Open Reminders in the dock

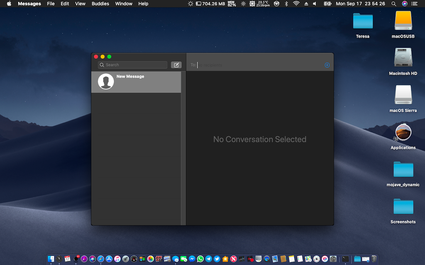click(300, 259)
